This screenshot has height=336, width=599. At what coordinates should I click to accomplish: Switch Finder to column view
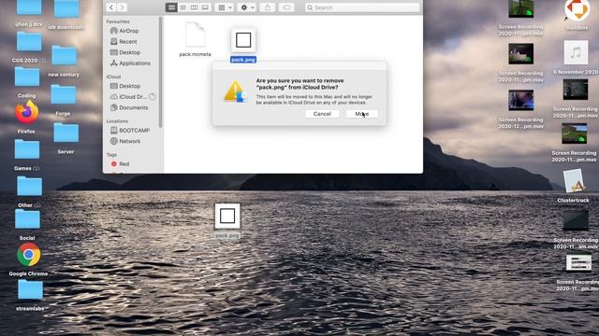click(x=194, y=7)
